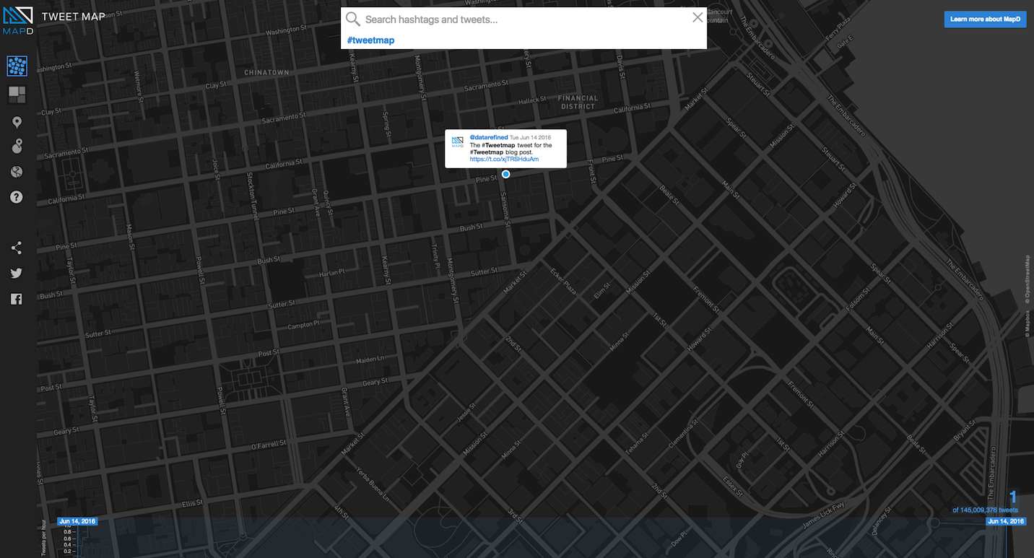Select the #tweetmap search suggestion
Screen dimensions: 1034x558
click(x=370, y=40)
